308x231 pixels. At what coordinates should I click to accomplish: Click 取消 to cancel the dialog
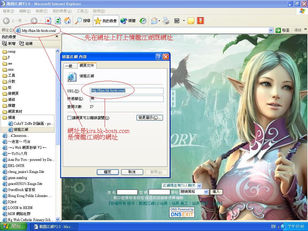tap(132, 172)
